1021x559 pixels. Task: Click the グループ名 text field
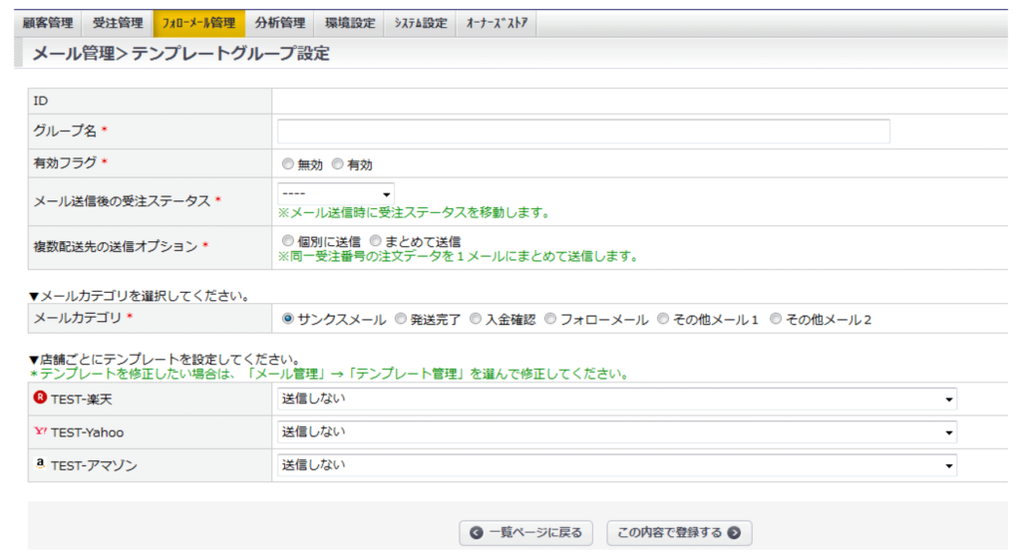tap(583, 132)
